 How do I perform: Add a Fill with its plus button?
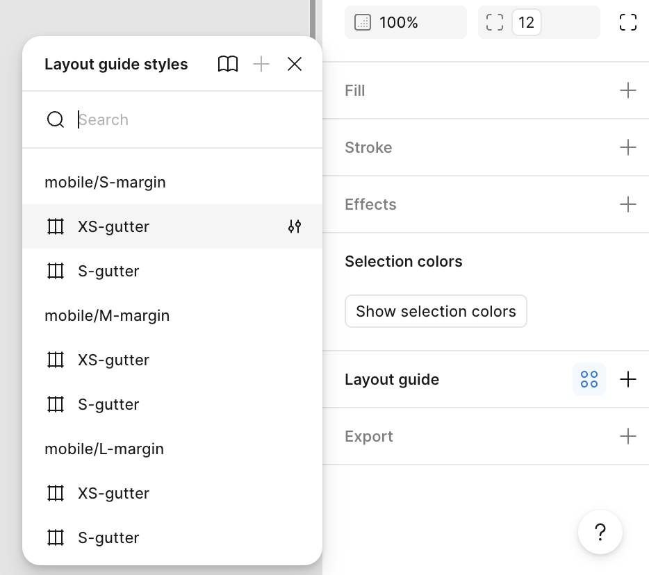pyautogui.click(x=627, y=90)
